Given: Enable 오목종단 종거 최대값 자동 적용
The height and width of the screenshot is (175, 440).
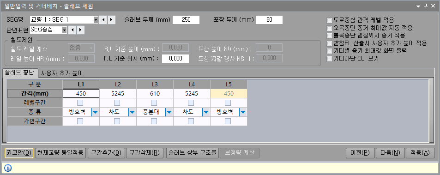Looking at the screenshot, I should pyautogui.click(x=329, y=28).
